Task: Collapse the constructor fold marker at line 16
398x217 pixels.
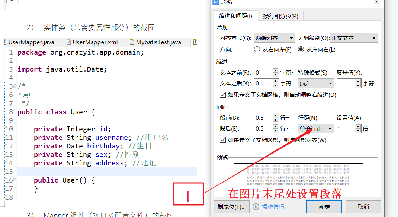Action: pos(15,180)
